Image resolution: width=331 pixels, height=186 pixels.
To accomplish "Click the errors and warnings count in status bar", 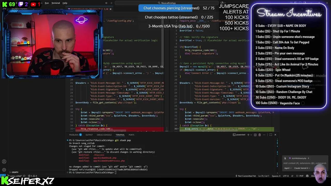I will 33,176.
